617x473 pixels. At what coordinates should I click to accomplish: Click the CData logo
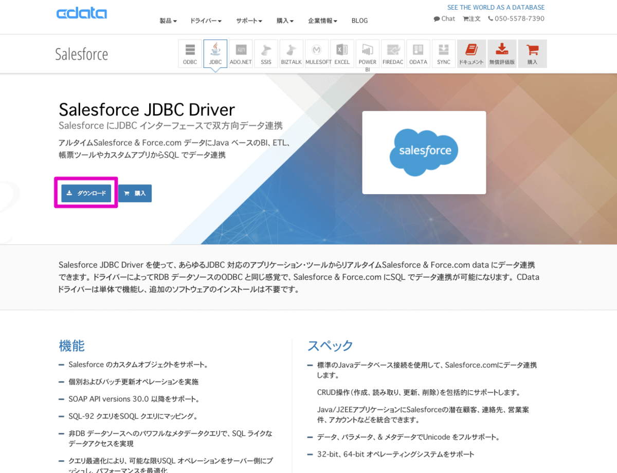[82, 13]
